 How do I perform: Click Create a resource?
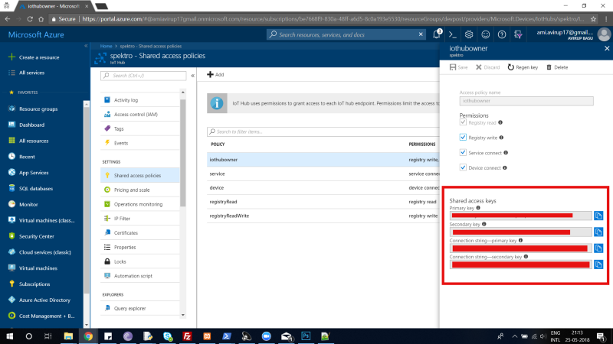pos(34,57)
